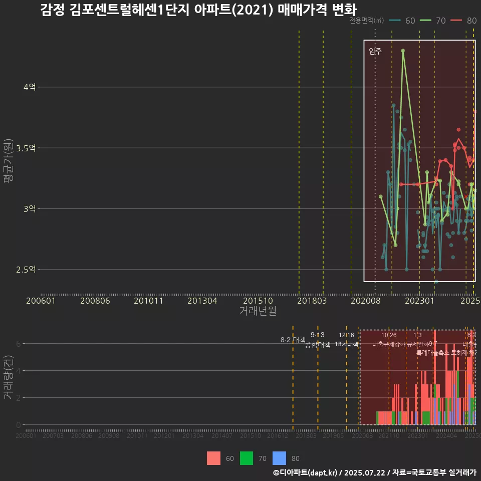Viewport: 481px width, 481px height.
Task: Select the teal 60 line legend entry
Action: (402, 21)
